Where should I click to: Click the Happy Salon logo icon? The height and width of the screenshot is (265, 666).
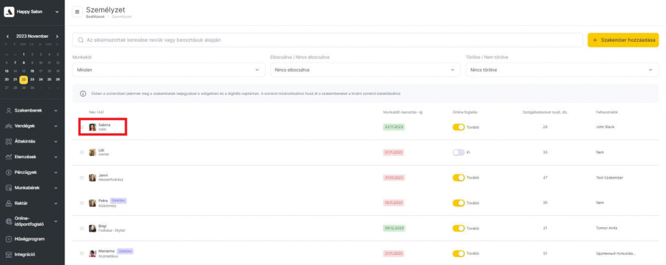9,12
